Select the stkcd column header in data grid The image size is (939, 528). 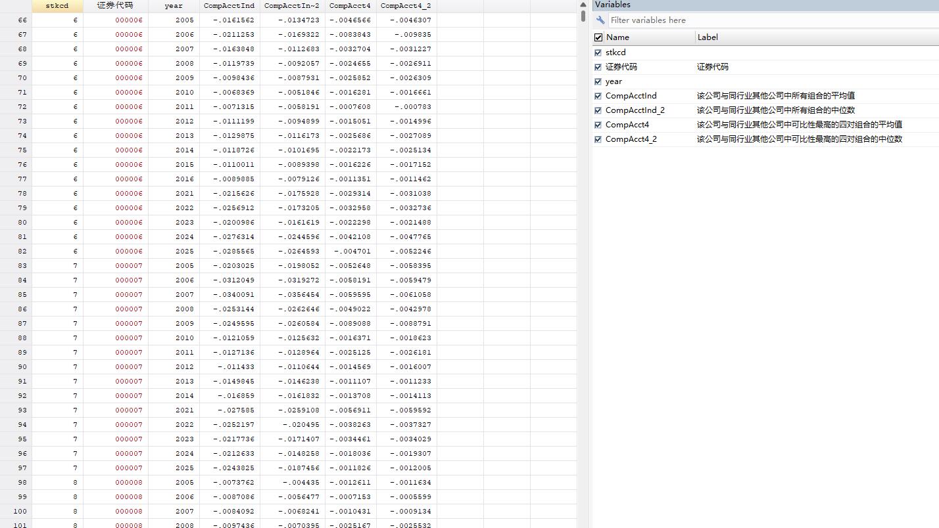(57, 6)
